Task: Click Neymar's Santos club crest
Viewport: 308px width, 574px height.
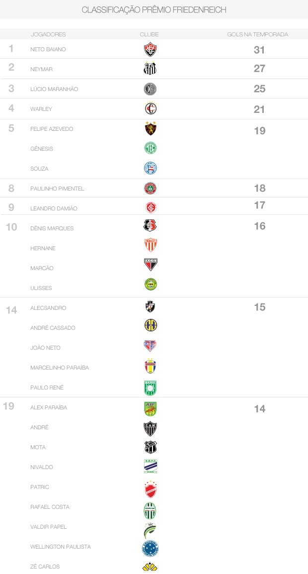Action: pos(150,69)
